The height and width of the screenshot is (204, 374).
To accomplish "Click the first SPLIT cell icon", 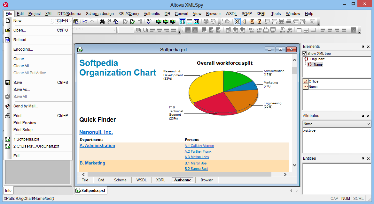I will pyautogui.click(x=283, y=30).
